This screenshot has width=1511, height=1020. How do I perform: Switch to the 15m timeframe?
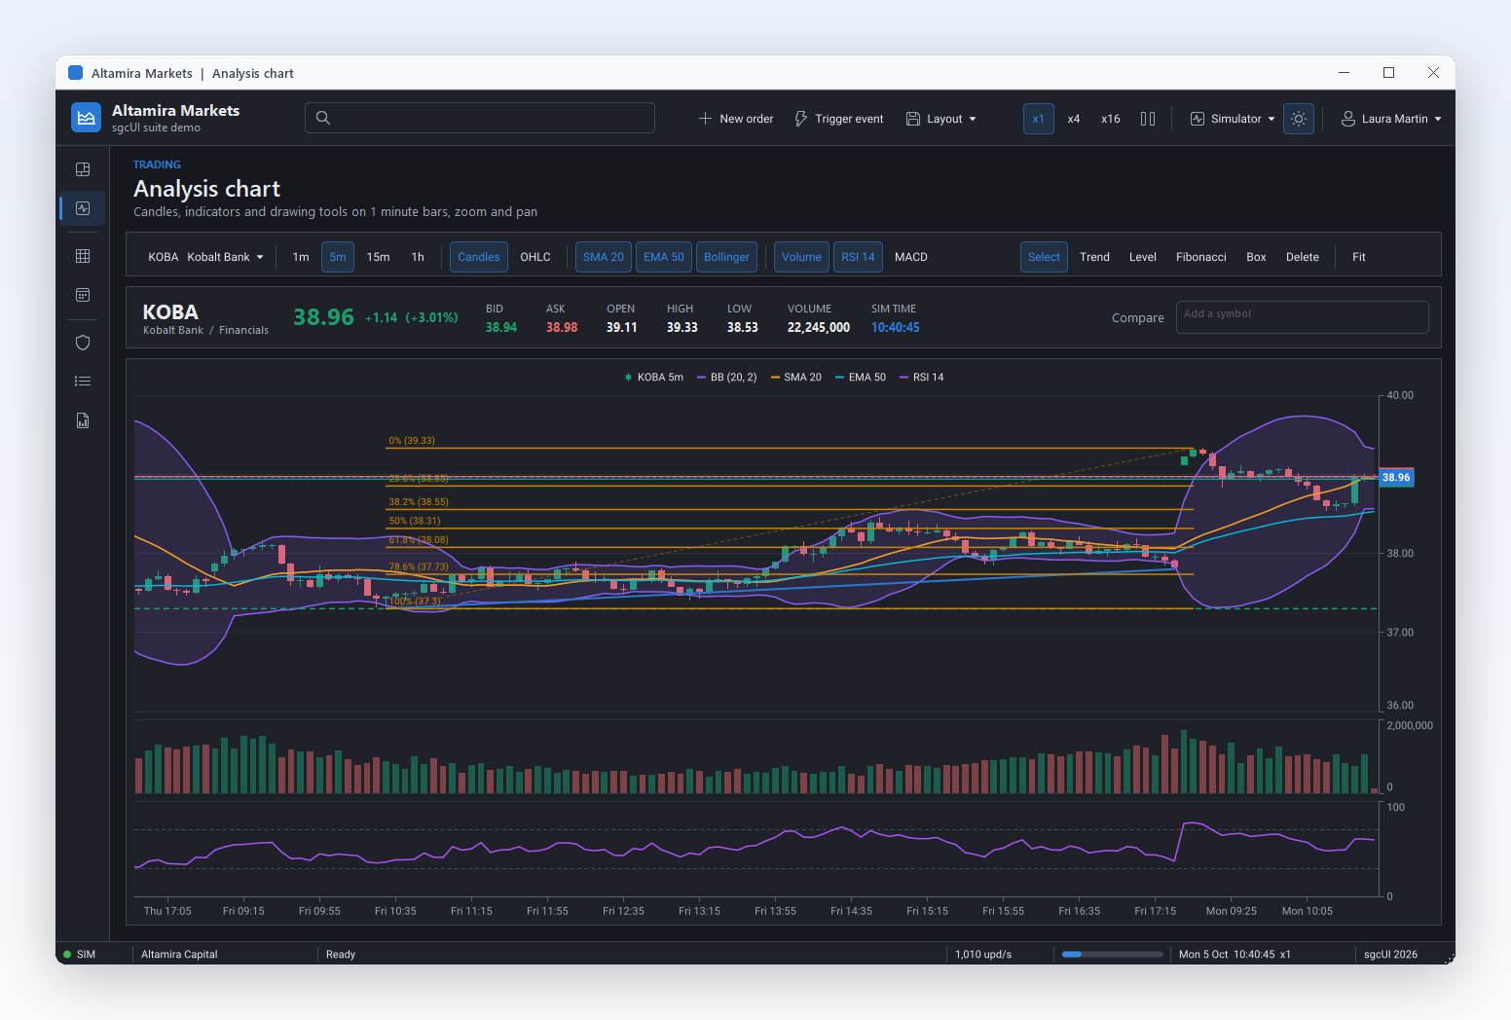(378, 257)
